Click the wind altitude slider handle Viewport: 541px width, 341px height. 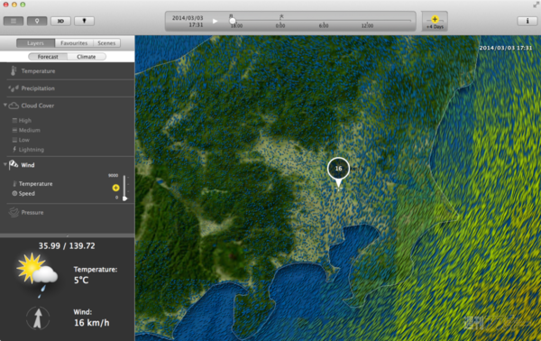coord(124,198)
